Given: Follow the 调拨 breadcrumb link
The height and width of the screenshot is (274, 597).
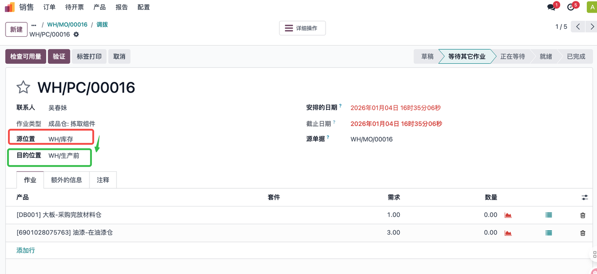Looking at the screenshot, I should pyautogui.click(x=102, y=25).
